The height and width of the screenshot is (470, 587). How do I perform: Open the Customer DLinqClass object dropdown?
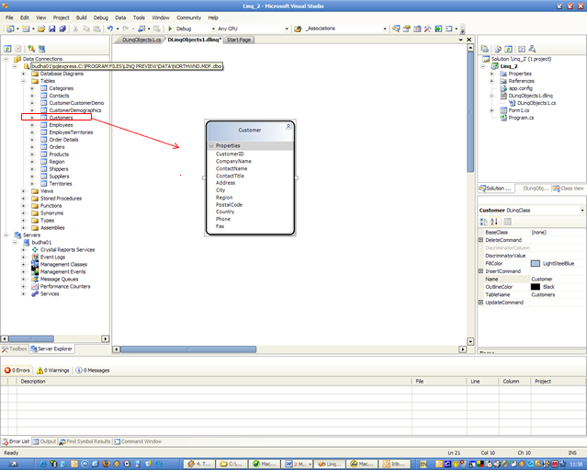click(582, 211)
